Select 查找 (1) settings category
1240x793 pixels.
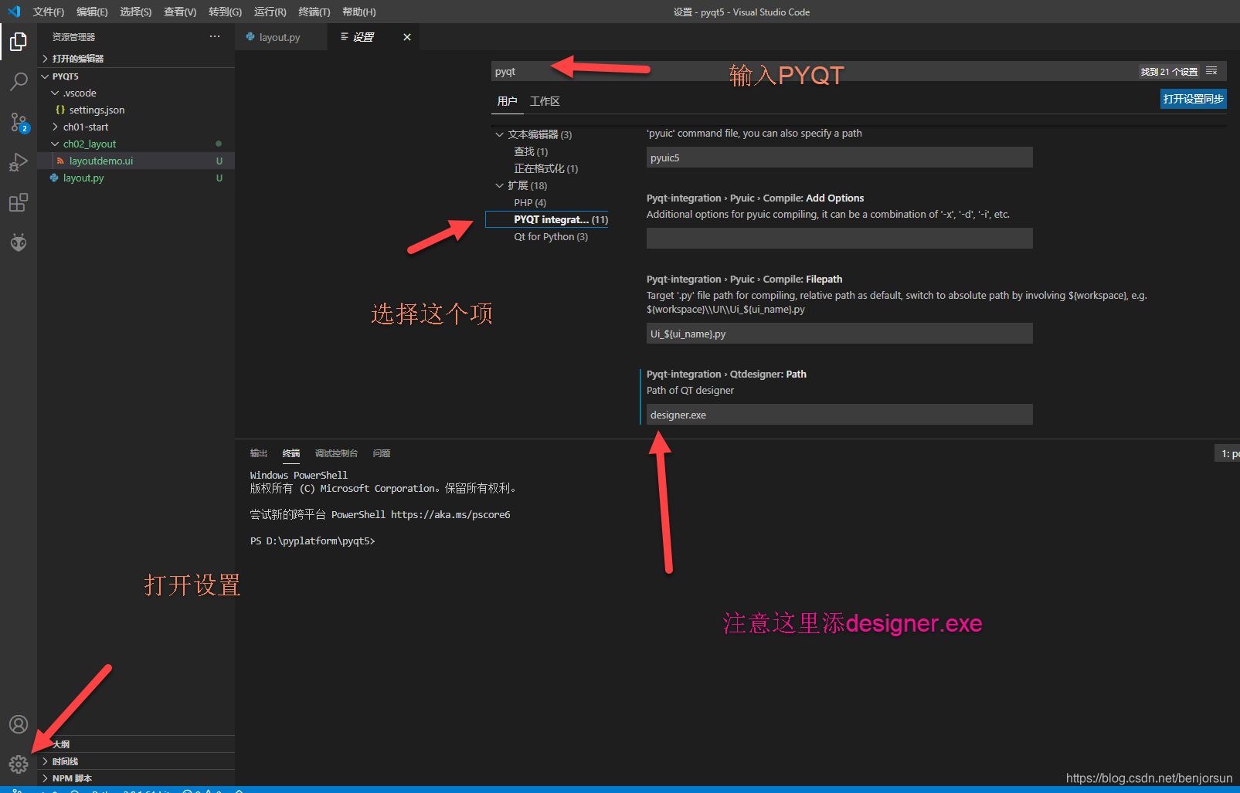click(x=531, y=151)
